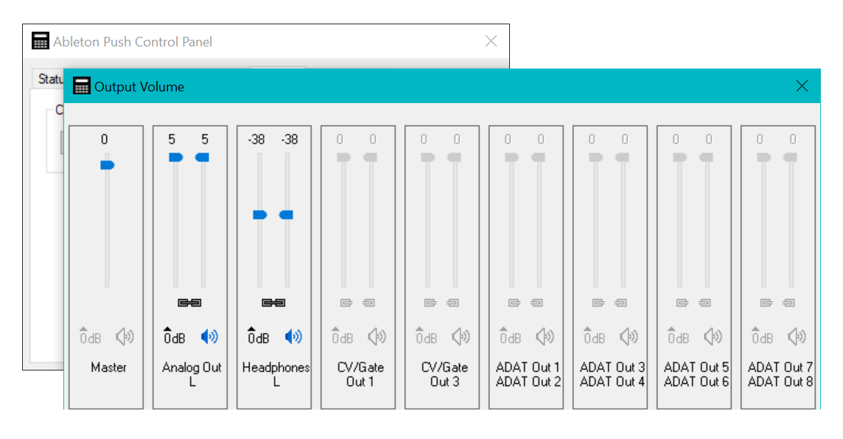Toggle the Analog Out stereo link

pos(189,302)
